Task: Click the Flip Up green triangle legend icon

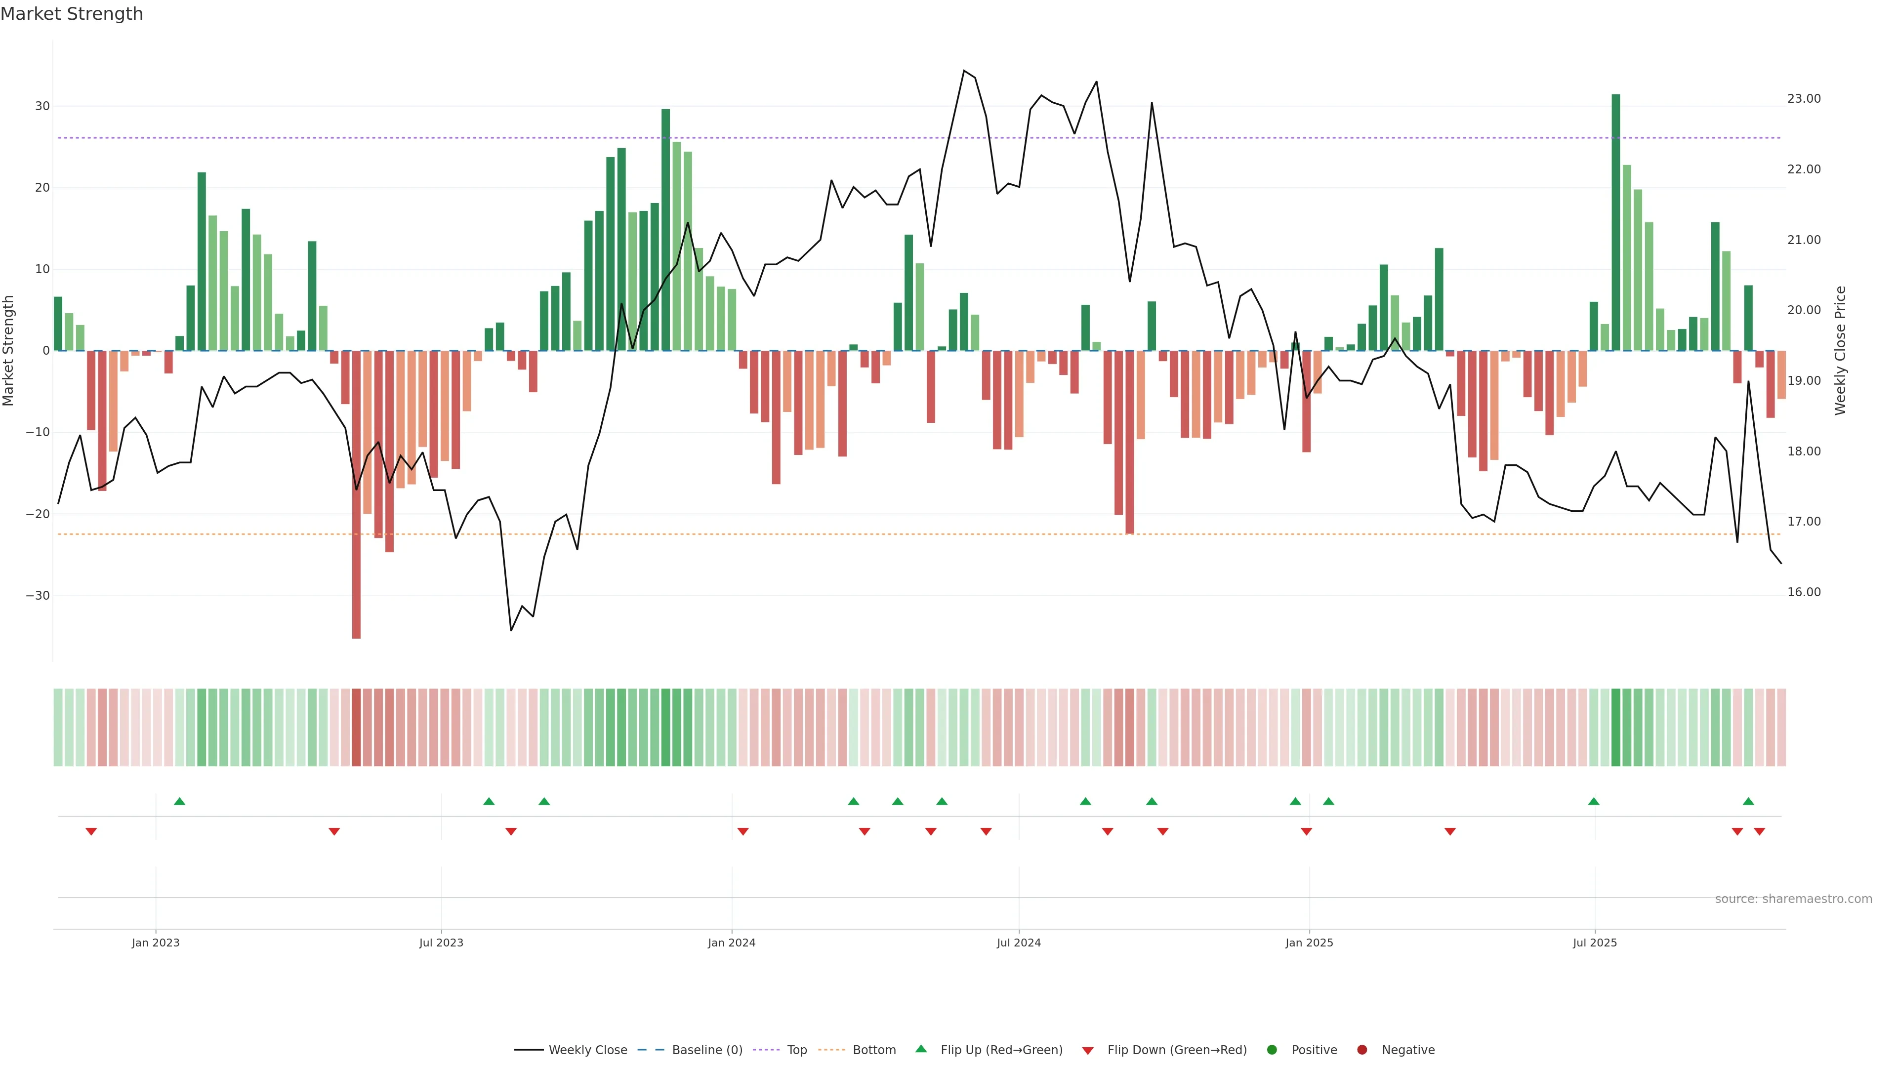Action: pos(920,1049)
